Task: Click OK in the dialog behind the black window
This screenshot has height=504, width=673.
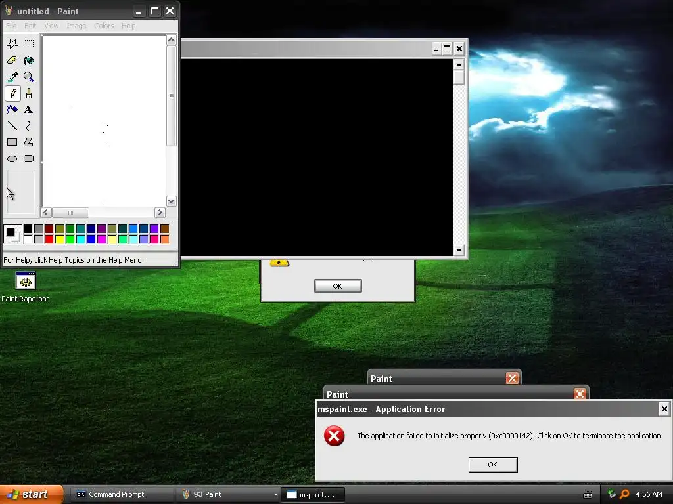Action: click(x=338, y=286)
